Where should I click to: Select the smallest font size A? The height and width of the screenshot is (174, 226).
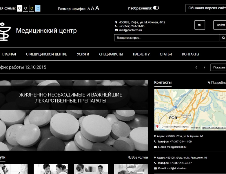tap(89, 9)
